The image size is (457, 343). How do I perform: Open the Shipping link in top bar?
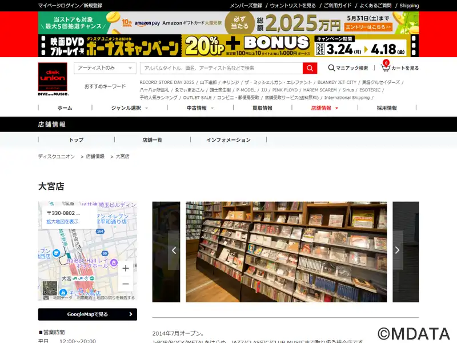409,6
